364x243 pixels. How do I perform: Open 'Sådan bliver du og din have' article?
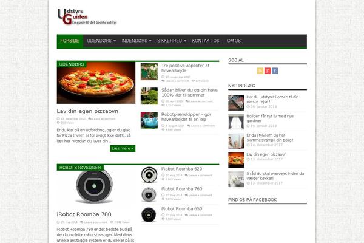[x=189, y=92]
